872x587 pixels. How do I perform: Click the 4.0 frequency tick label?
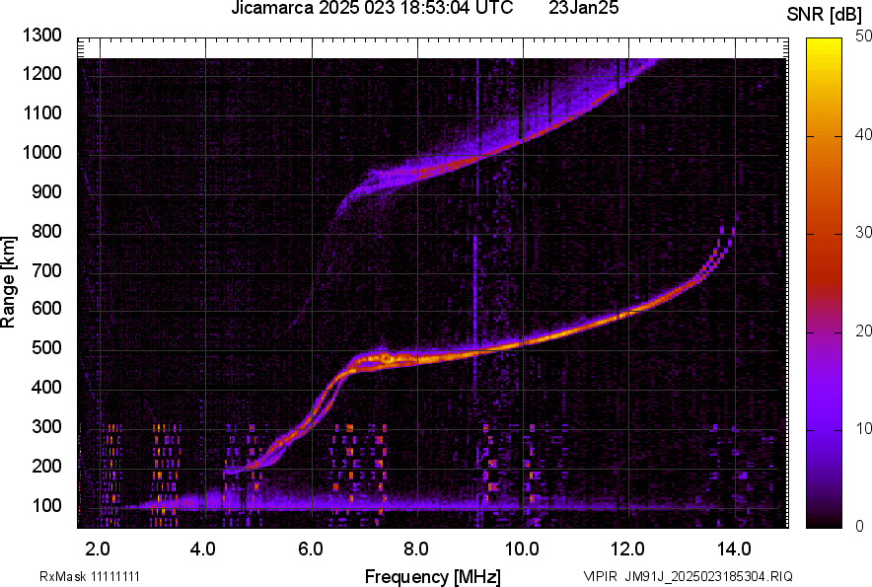pos(203,550)
